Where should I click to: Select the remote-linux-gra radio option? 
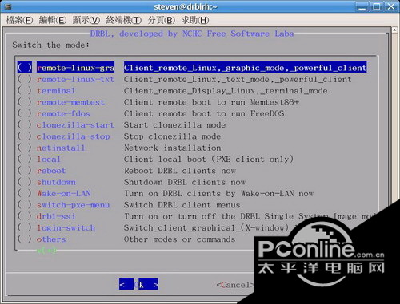(x=25, y=68)
